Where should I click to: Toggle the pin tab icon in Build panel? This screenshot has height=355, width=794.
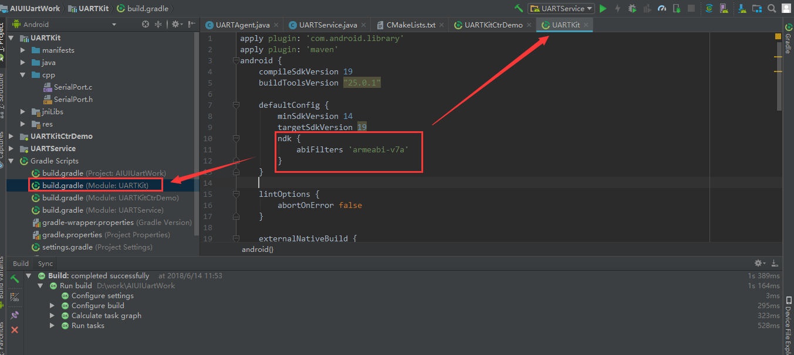pos(15,316)
